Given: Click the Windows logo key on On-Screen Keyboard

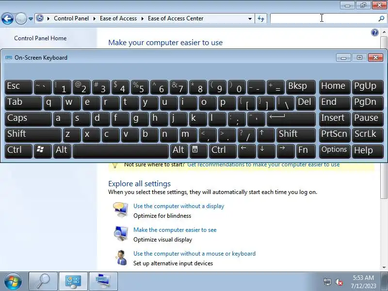Looking at the screenshot, I should [x=43, y=151].
